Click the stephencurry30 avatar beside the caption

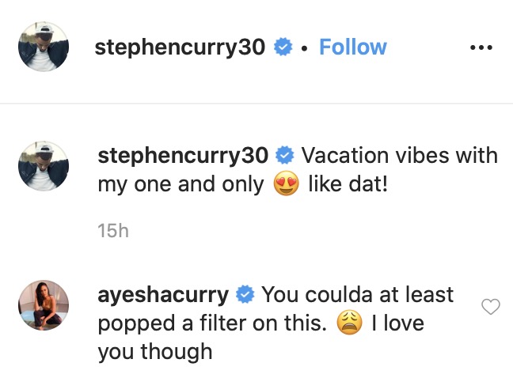click(44, 165)
